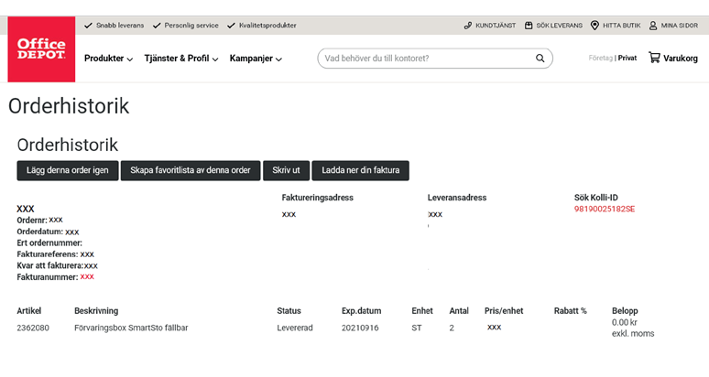Click the Kundtjänst phone icon

pos(468,26)
